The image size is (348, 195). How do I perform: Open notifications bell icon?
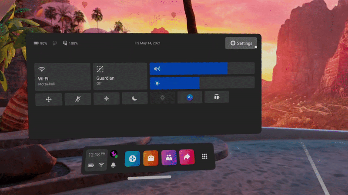(114, 165)
